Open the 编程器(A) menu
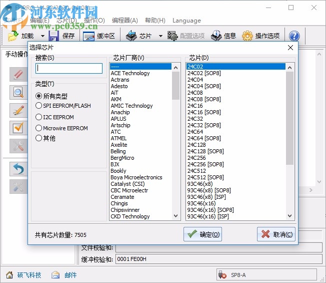 [x=124, y=21]
